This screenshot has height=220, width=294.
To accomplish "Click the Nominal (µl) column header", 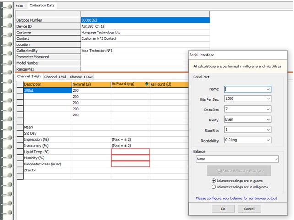I will click(x=92, y=84).
